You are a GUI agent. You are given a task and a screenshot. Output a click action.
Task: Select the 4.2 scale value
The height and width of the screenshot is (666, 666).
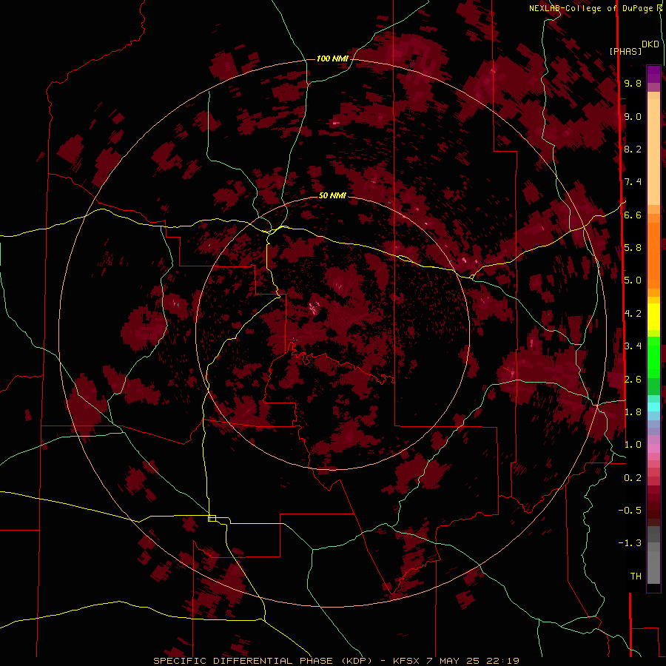(x=633, y=314)
